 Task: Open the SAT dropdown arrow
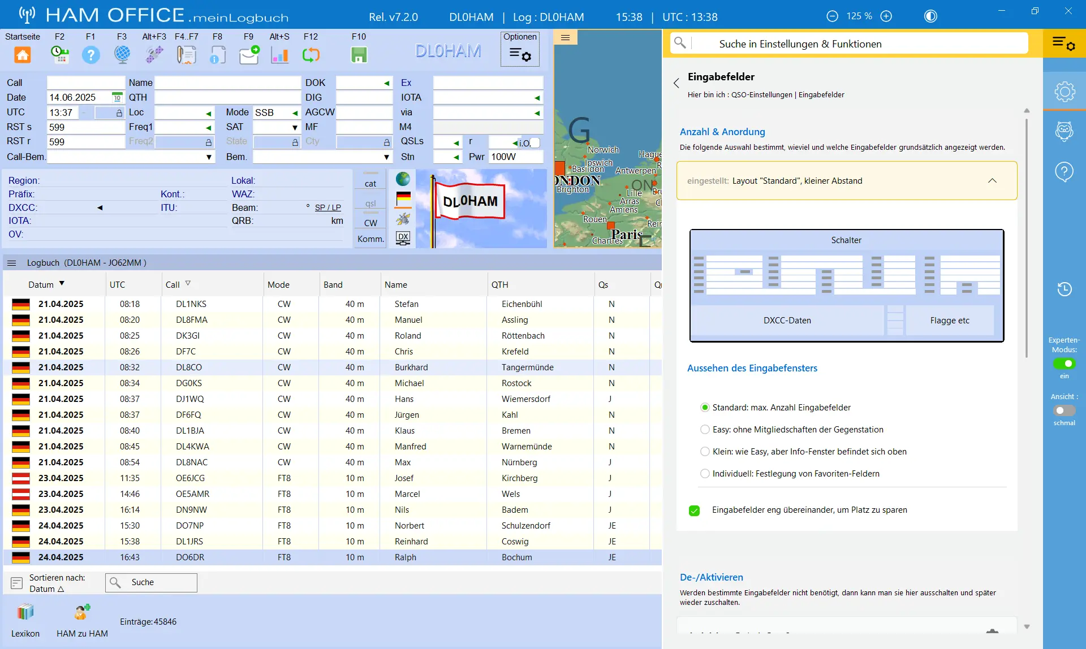[x=295, y=127]
